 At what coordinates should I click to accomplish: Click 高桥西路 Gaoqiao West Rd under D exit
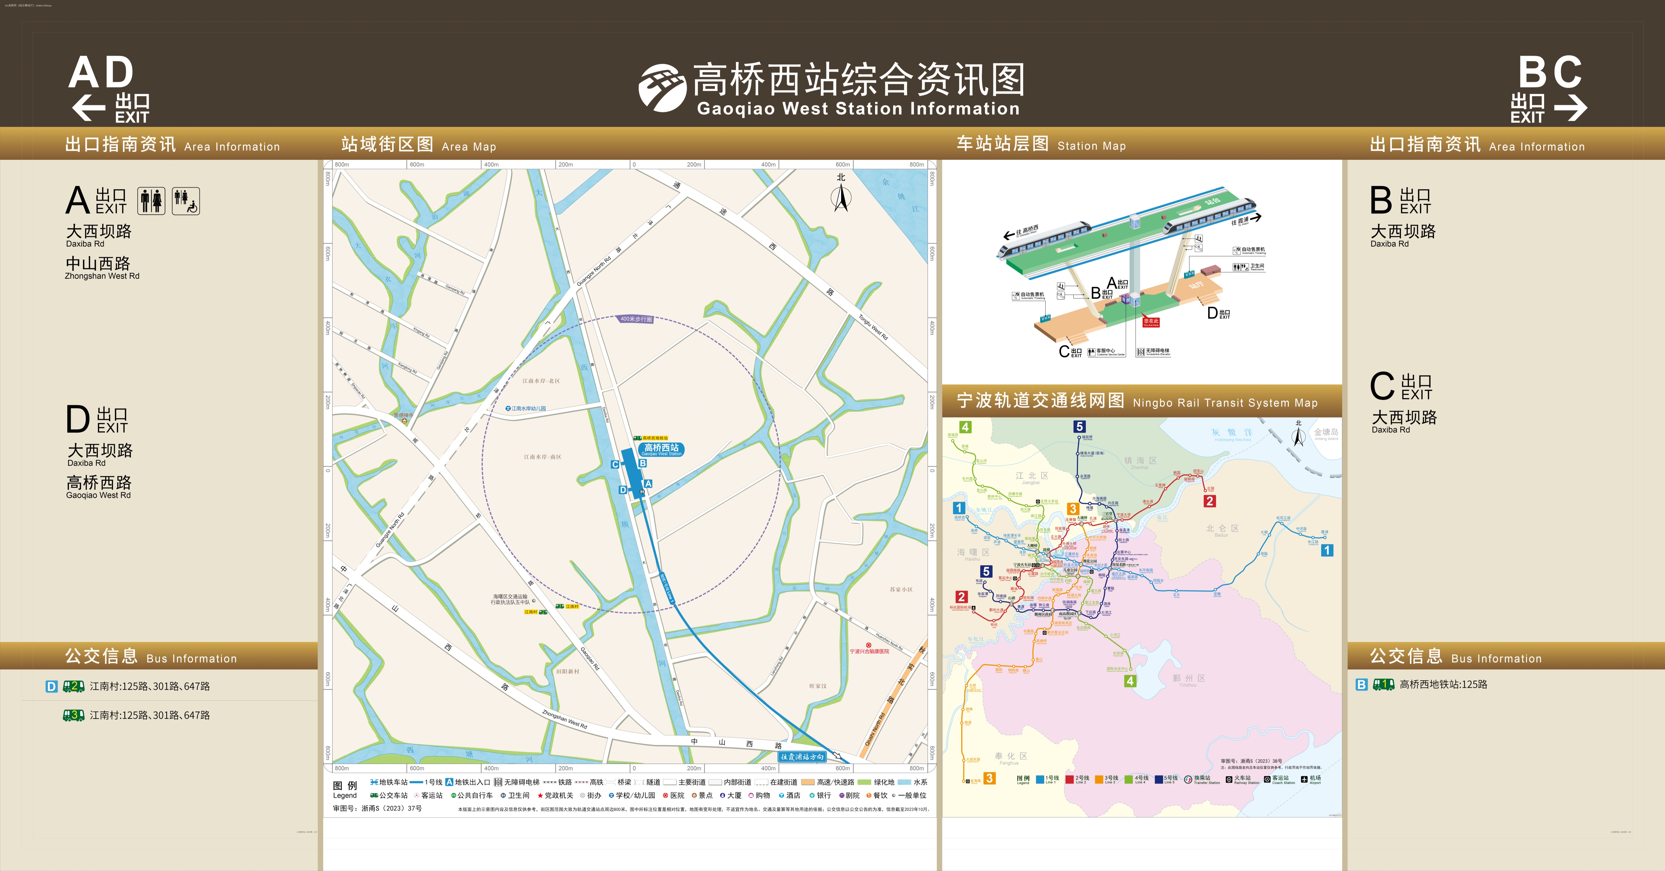(99, 487)
